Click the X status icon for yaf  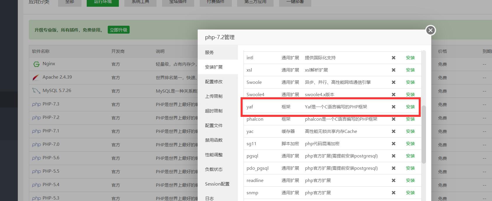click(394, 107)
